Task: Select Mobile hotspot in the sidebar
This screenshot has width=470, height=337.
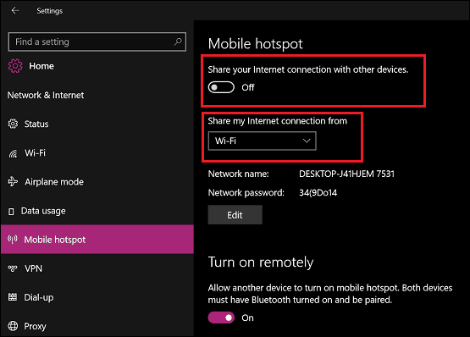Action: point(97,240)
